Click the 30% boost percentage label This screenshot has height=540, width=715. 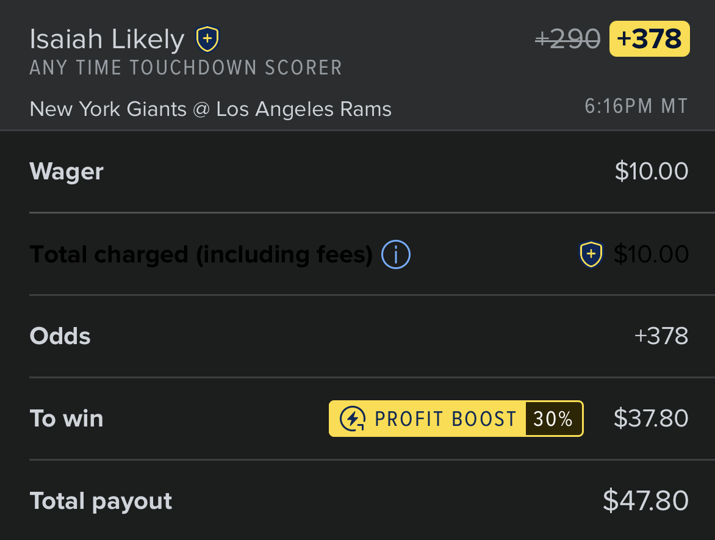pos(553,419)
